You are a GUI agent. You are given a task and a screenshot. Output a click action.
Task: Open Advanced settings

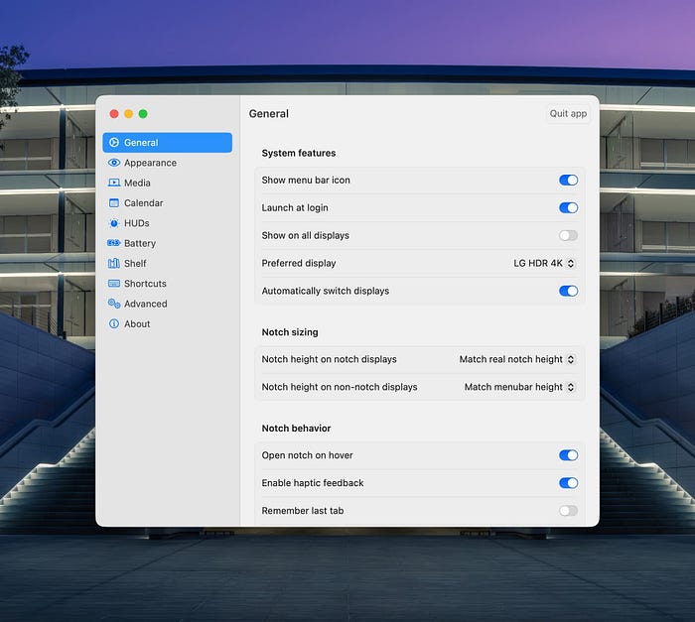point(167,304)
